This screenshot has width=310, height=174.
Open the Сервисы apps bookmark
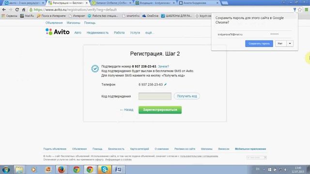pos(10,16)
